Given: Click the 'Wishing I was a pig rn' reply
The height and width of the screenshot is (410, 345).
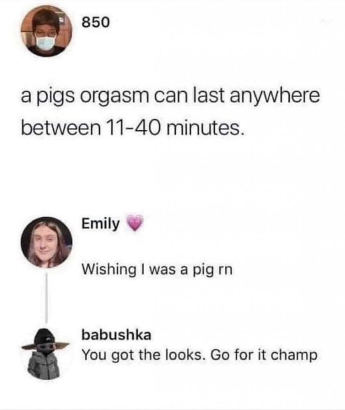Looking at the screenshot, I should 157,269.
